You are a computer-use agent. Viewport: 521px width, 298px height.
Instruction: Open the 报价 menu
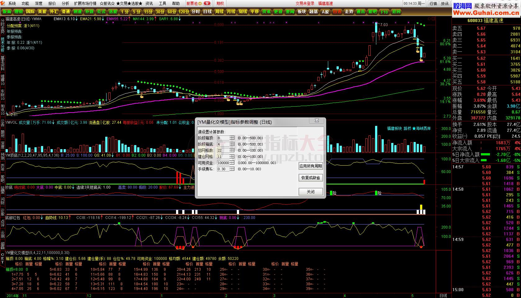point(52,3)
